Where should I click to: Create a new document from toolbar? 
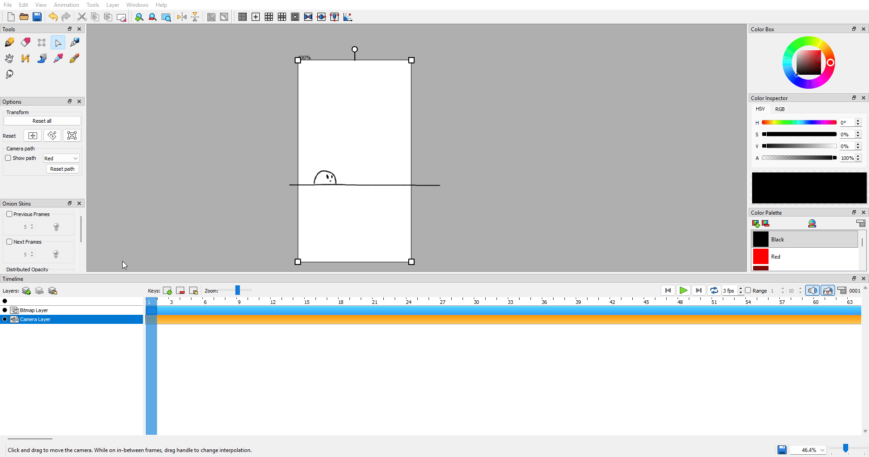tap(11, 17)
